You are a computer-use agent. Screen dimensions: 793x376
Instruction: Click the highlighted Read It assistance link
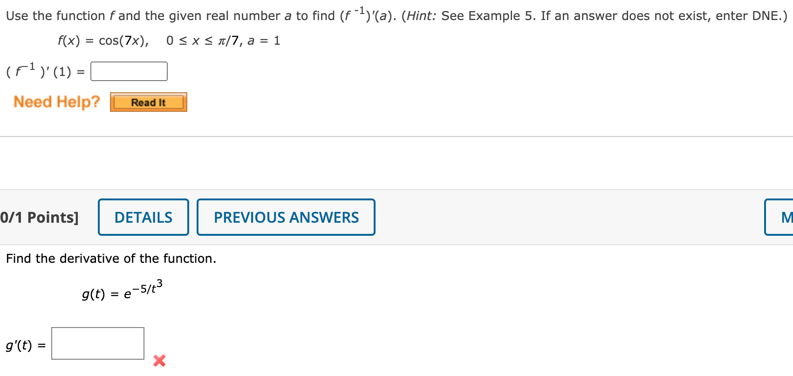point(148,102)
